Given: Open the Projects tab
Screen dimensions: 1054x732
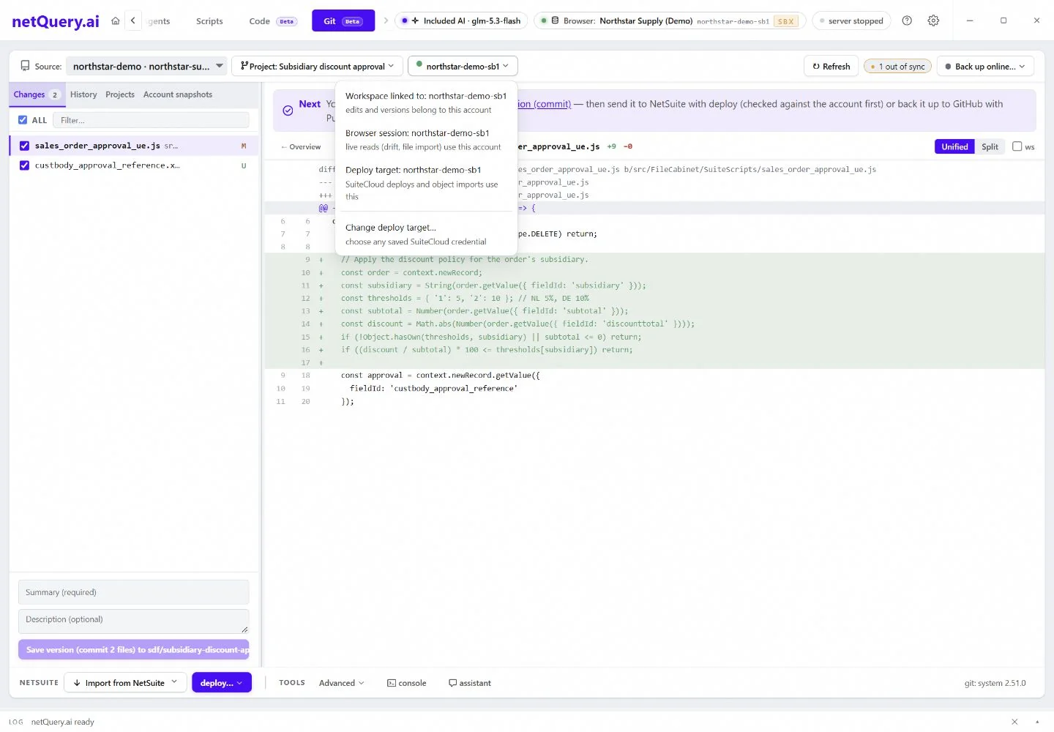Looking at the screenshot, I should point(120,94).
